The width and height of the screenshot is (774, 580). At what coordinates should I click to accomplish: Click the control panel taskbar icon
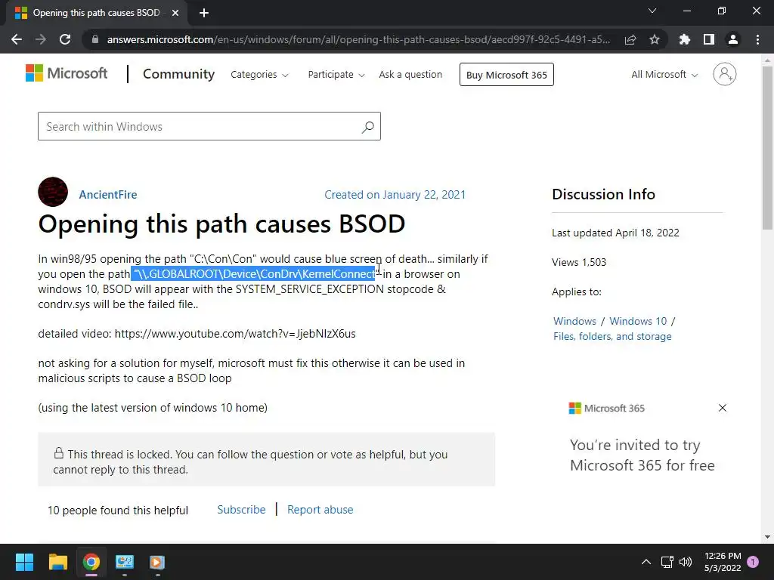(x=125, y=562)
